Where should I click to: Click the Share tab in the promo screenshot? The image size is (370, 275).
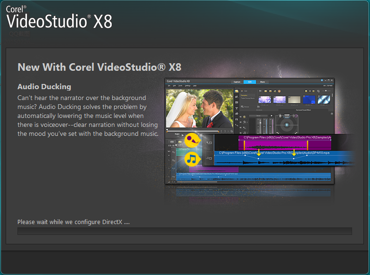[x=263, y=82]
